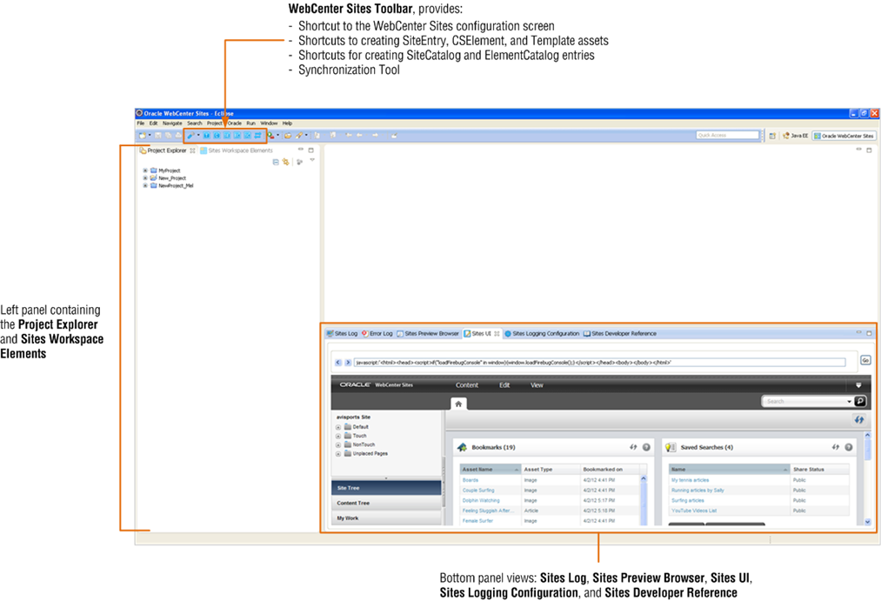Expand the Touch folder in site tree
This screenshot has width=881, height=601.
pyautogui.click(x=338, y=436)
